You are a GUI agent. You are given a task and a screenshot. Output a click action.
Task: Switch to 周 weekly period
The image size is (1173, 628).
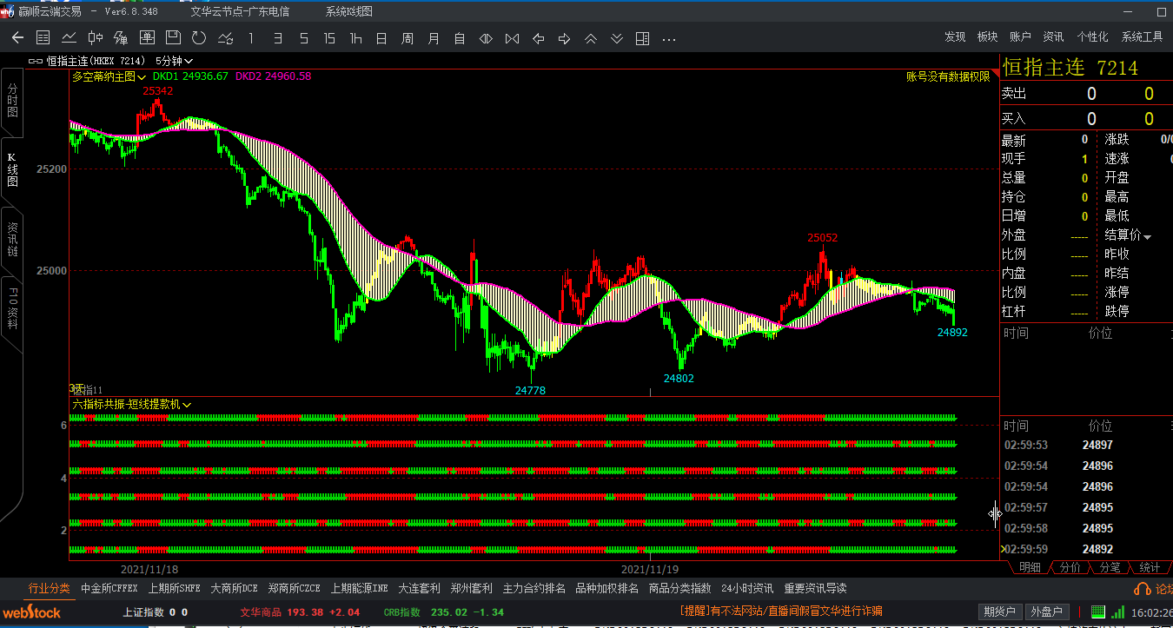[408, 37]
